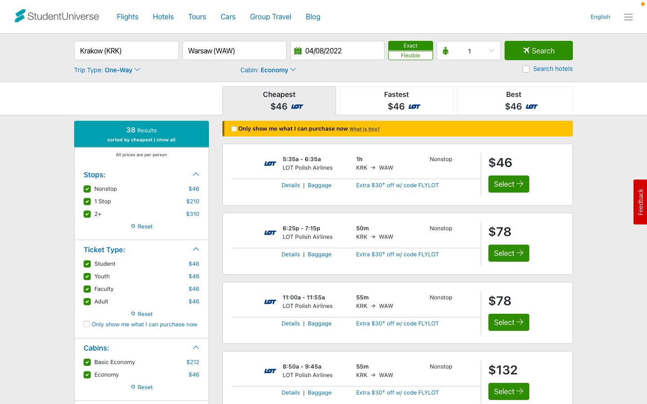Open FLYLOT promo on 11:00a flight
Viewport: 647px width, 404px height.
tap(398, 324)
